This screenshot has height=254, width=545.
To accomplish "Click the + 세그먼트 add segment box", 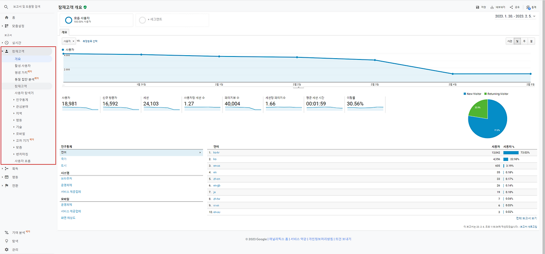I will pos(172,20).
